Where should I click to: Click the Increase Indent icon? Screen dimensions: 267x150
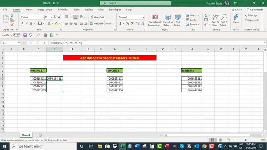pos(86,23)
